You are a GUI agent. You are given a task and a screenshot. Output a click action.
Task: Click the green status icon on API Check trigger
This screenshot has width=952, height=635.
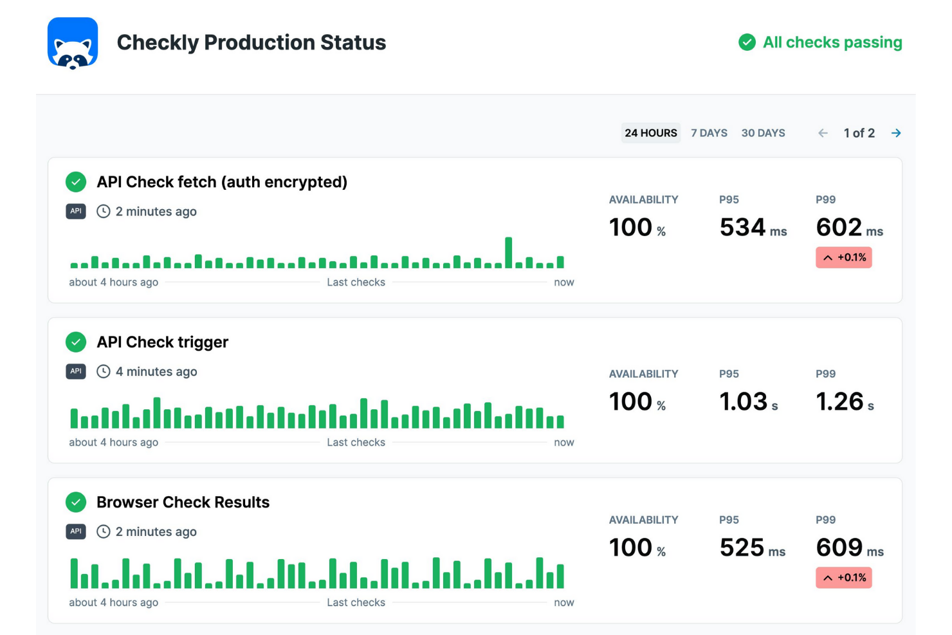(75, 342)
